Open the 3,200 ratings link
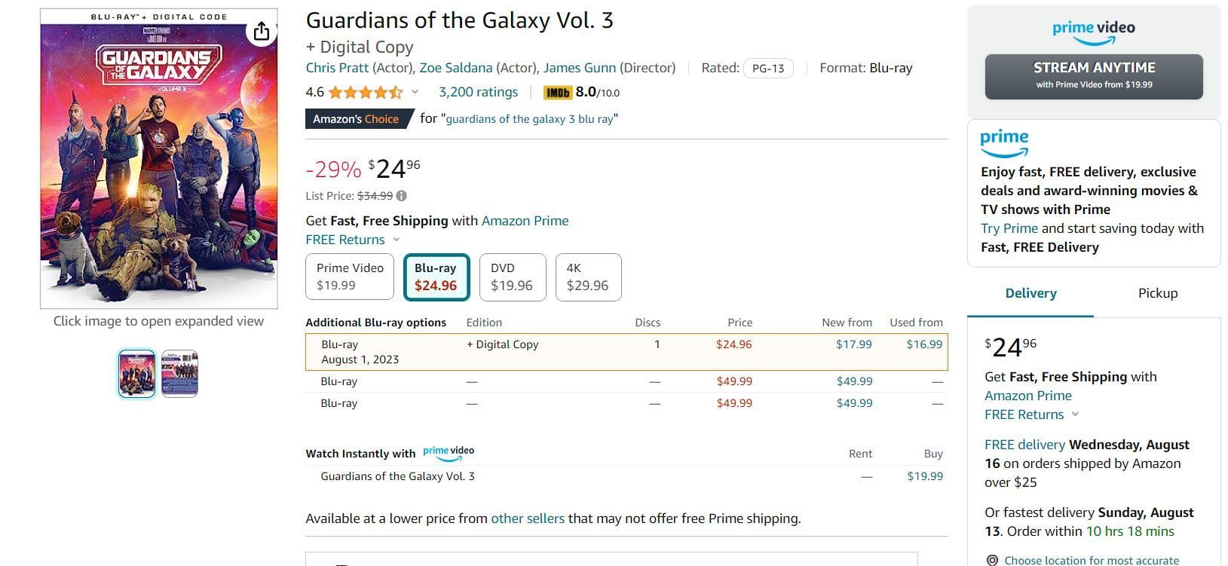Viewport: 1228px width, 566px height. (x=478, y=92)
